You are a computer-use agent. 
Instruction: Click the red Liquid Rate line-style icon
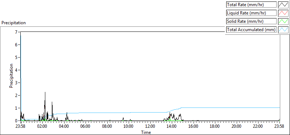(283, 13)
